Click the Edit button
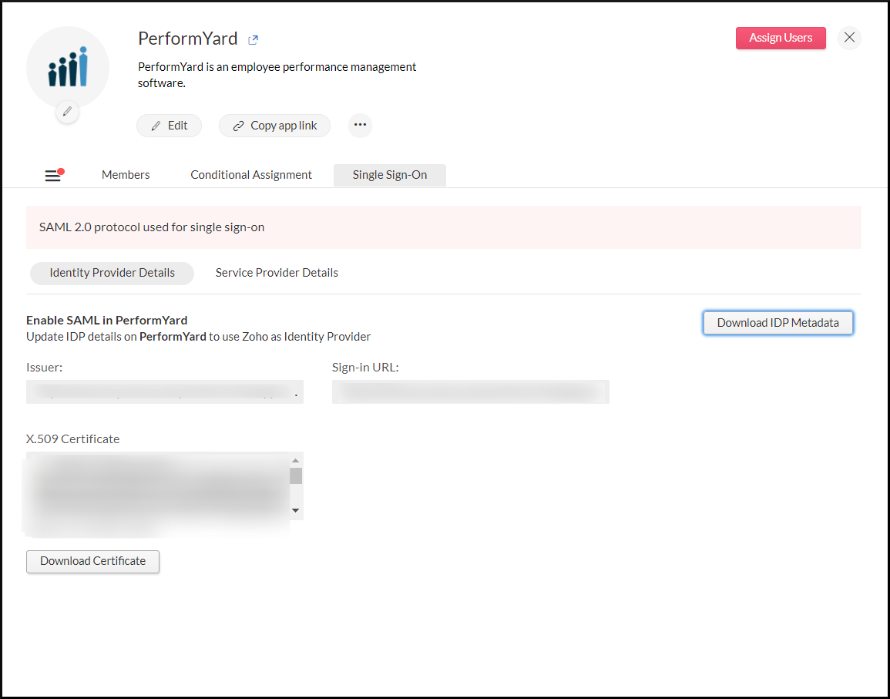The image size is (890, 699). (169, 125)
